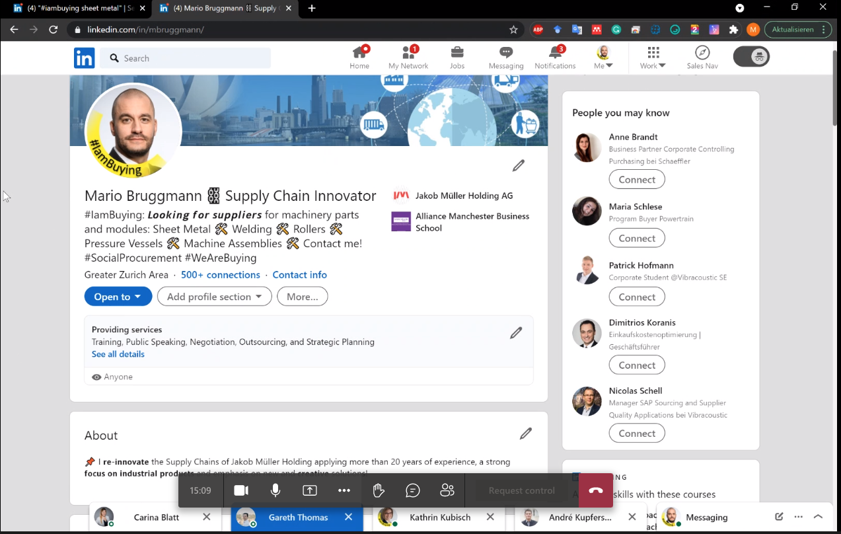Reload the page
This screenshot has height=534, width=841.
[54, 30]
